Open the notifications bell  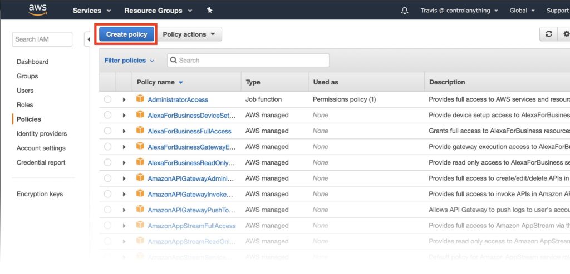tap(404, 11)
